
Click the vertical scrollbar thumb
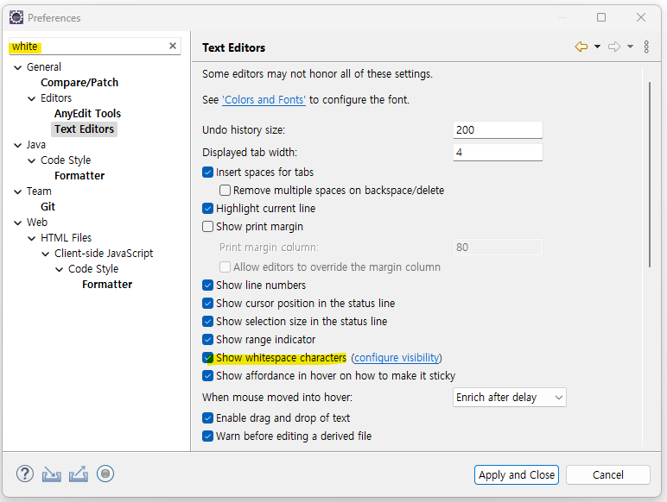click(650, 174)
